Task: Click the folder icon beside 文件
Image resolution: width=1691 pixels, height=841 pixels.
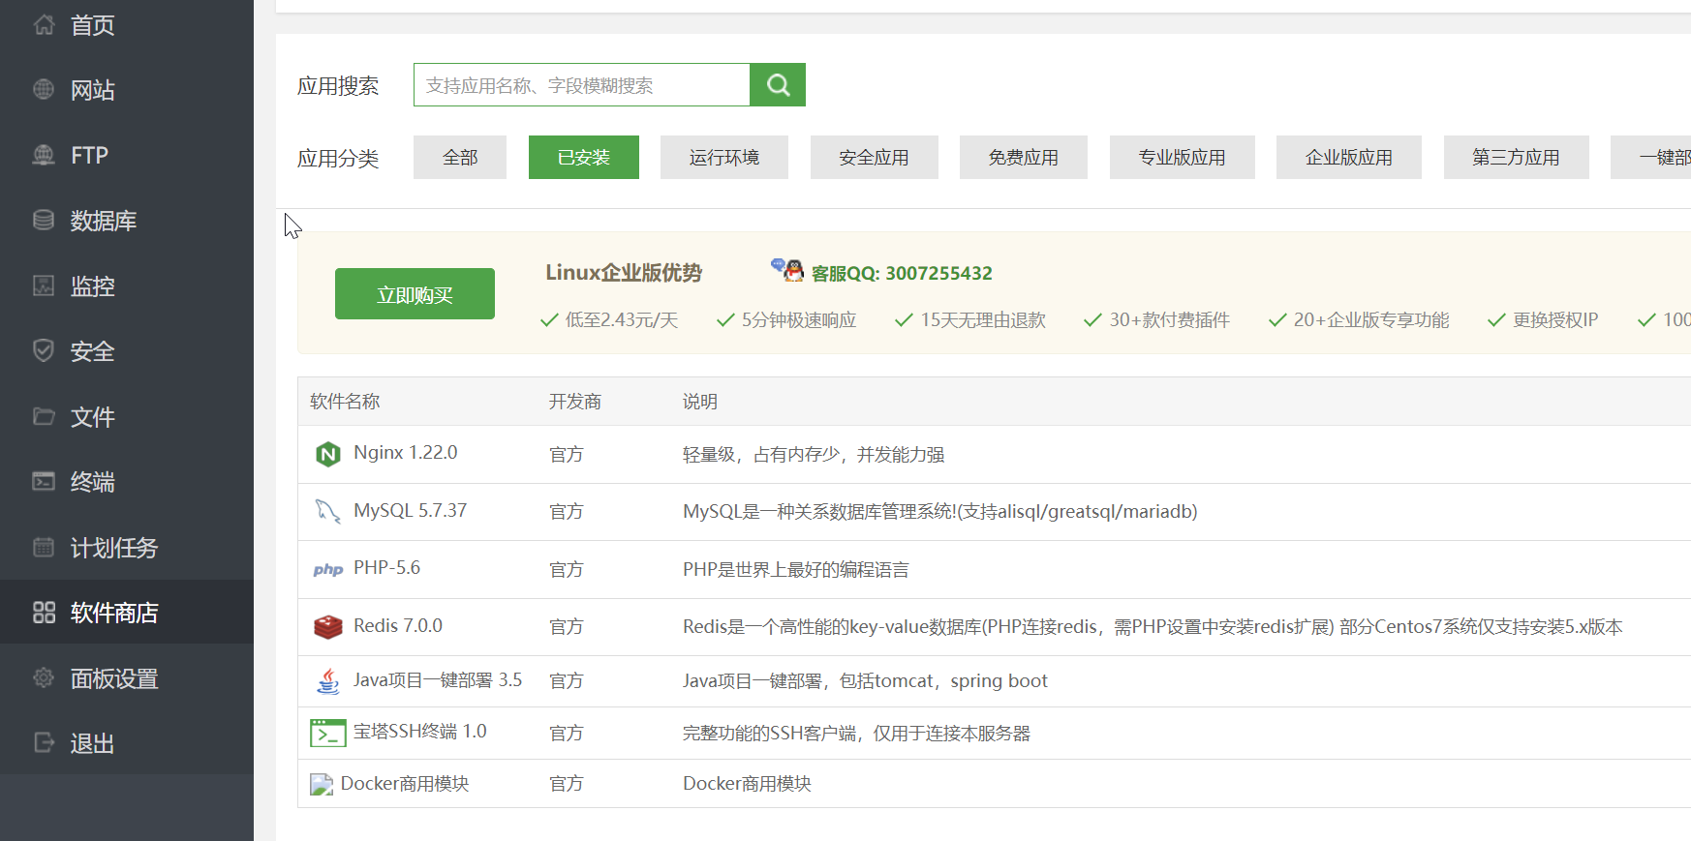Action: tap(44, 416)
